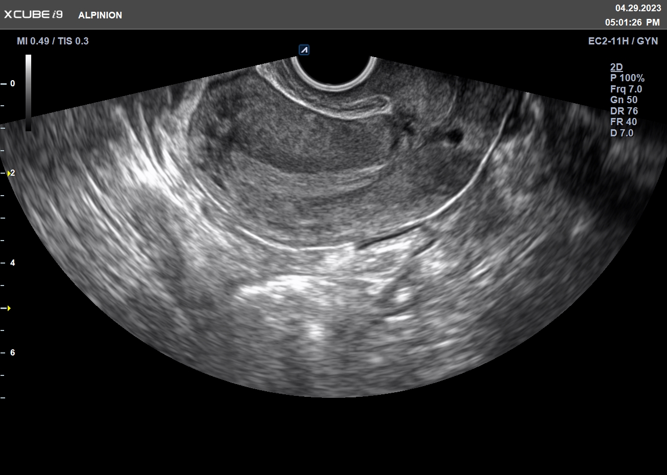Click the 0 depth scale marker
Viewport: 667px width, 475px height.
[x=12, y=83]
